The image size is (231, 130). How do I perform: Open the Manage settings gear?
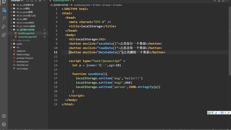pyautogui.click(x=4, y=124)
